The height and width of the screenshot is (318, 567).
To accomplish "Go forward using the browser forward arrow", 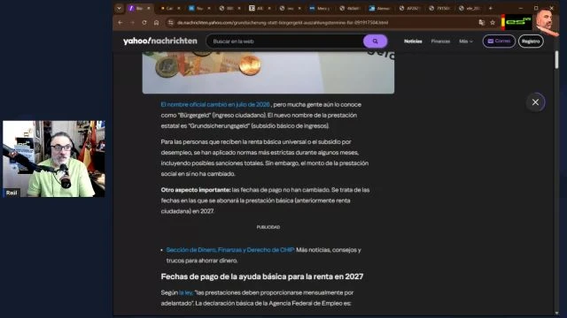I will tap(132, 22).
